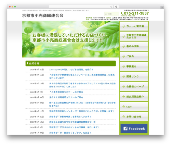The height and width of the screenshot is (145, 171).
Task: Open デジタルポイント給付事業 news link
Action: (74, 127)
